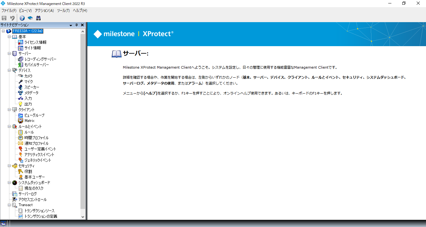Click the サイト情報 icon in tree

pos(21,48)
